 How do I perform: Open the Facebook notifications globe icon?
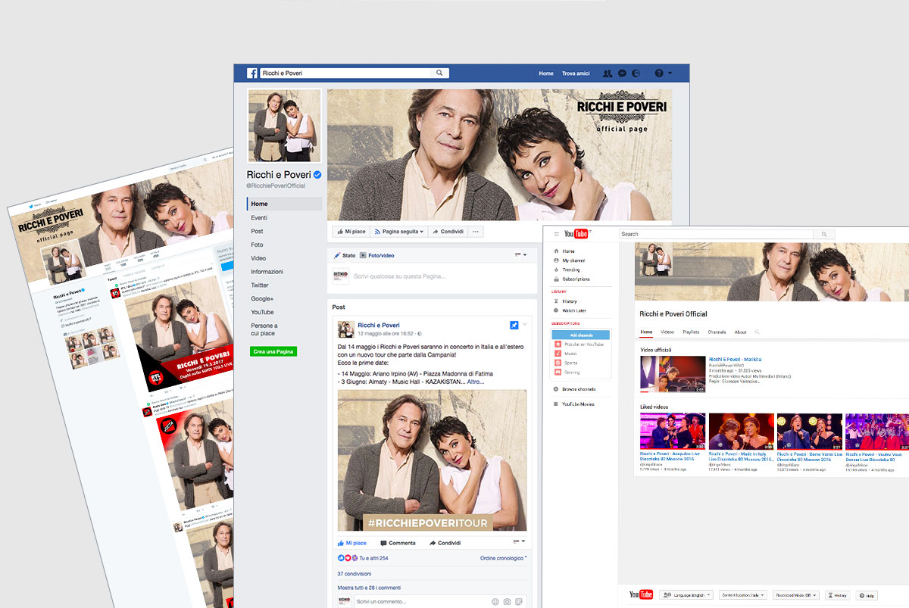[x=636, y=73]
